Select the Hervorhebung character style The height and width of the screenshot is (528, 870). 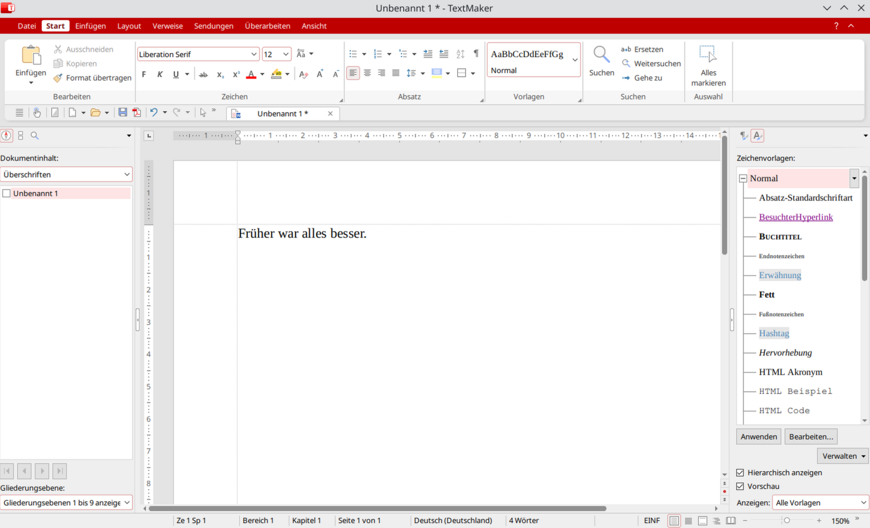(786, 353)
